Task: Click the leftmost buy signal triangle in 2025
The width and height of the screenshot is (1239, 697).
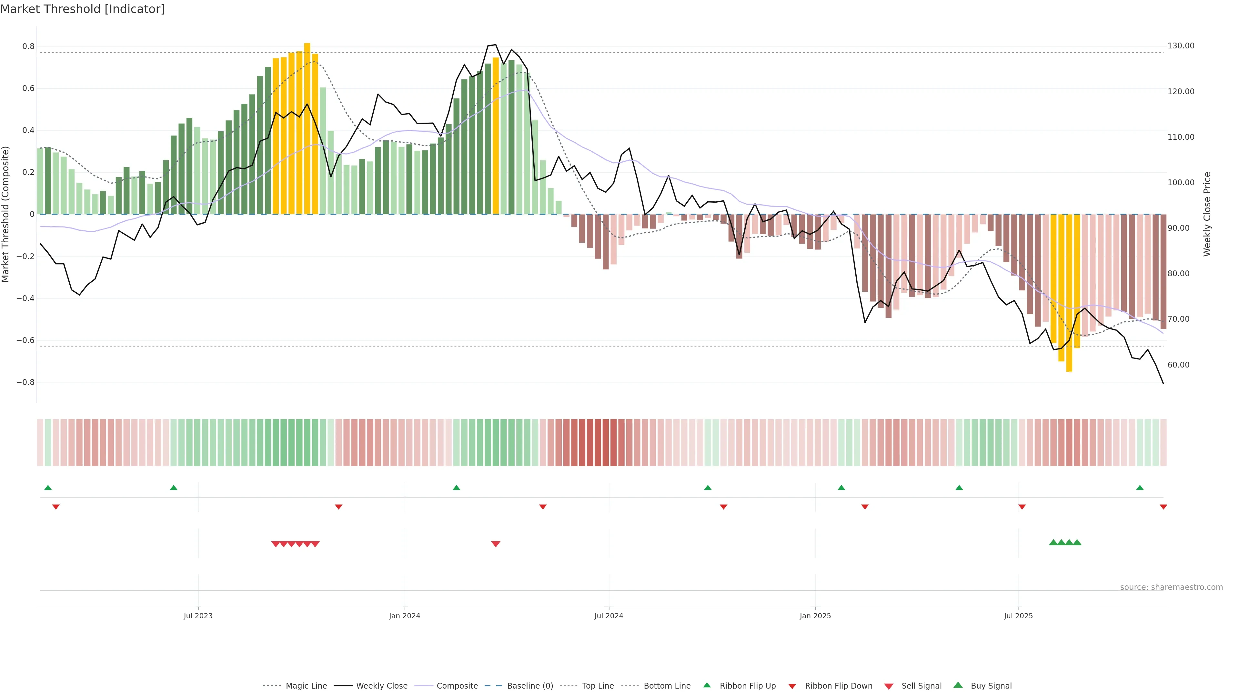Action: click(x=1053, y=542)
